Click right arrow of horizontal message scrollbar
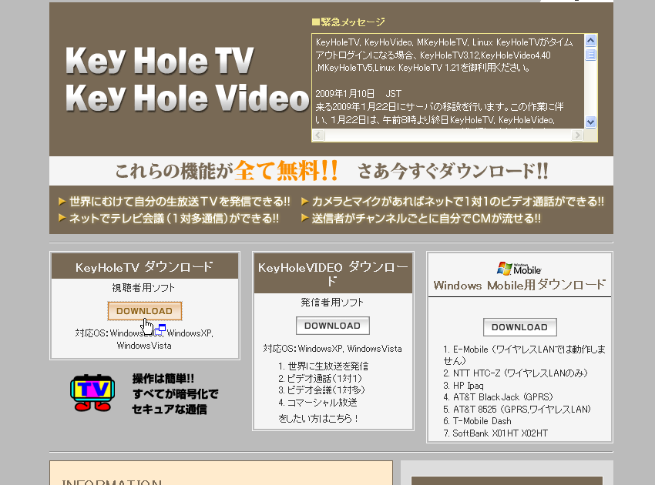 coord(577,135)
